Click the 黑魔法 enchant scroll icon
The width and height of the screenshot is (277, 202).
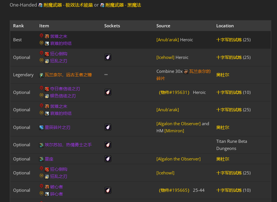[102, 5]
